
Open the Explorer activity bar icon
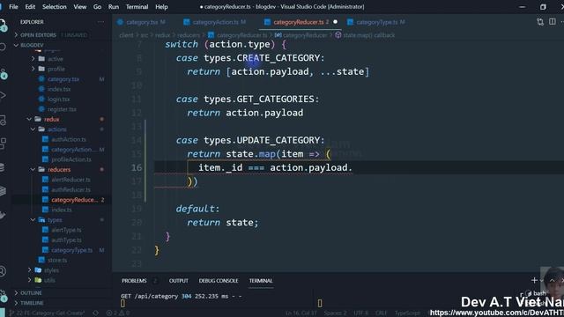(3, 26)
